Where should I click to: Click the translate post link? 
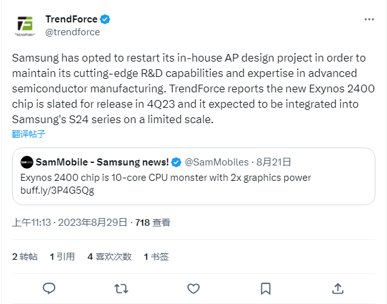[29, 135]
